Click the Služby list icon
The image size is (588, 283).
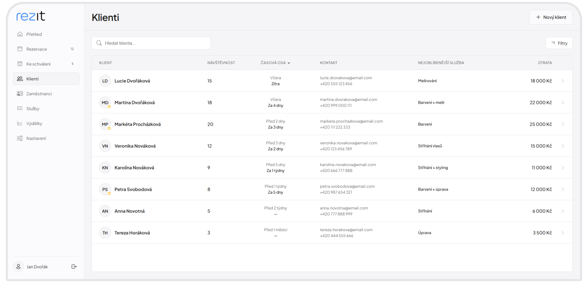pos(20,108)
